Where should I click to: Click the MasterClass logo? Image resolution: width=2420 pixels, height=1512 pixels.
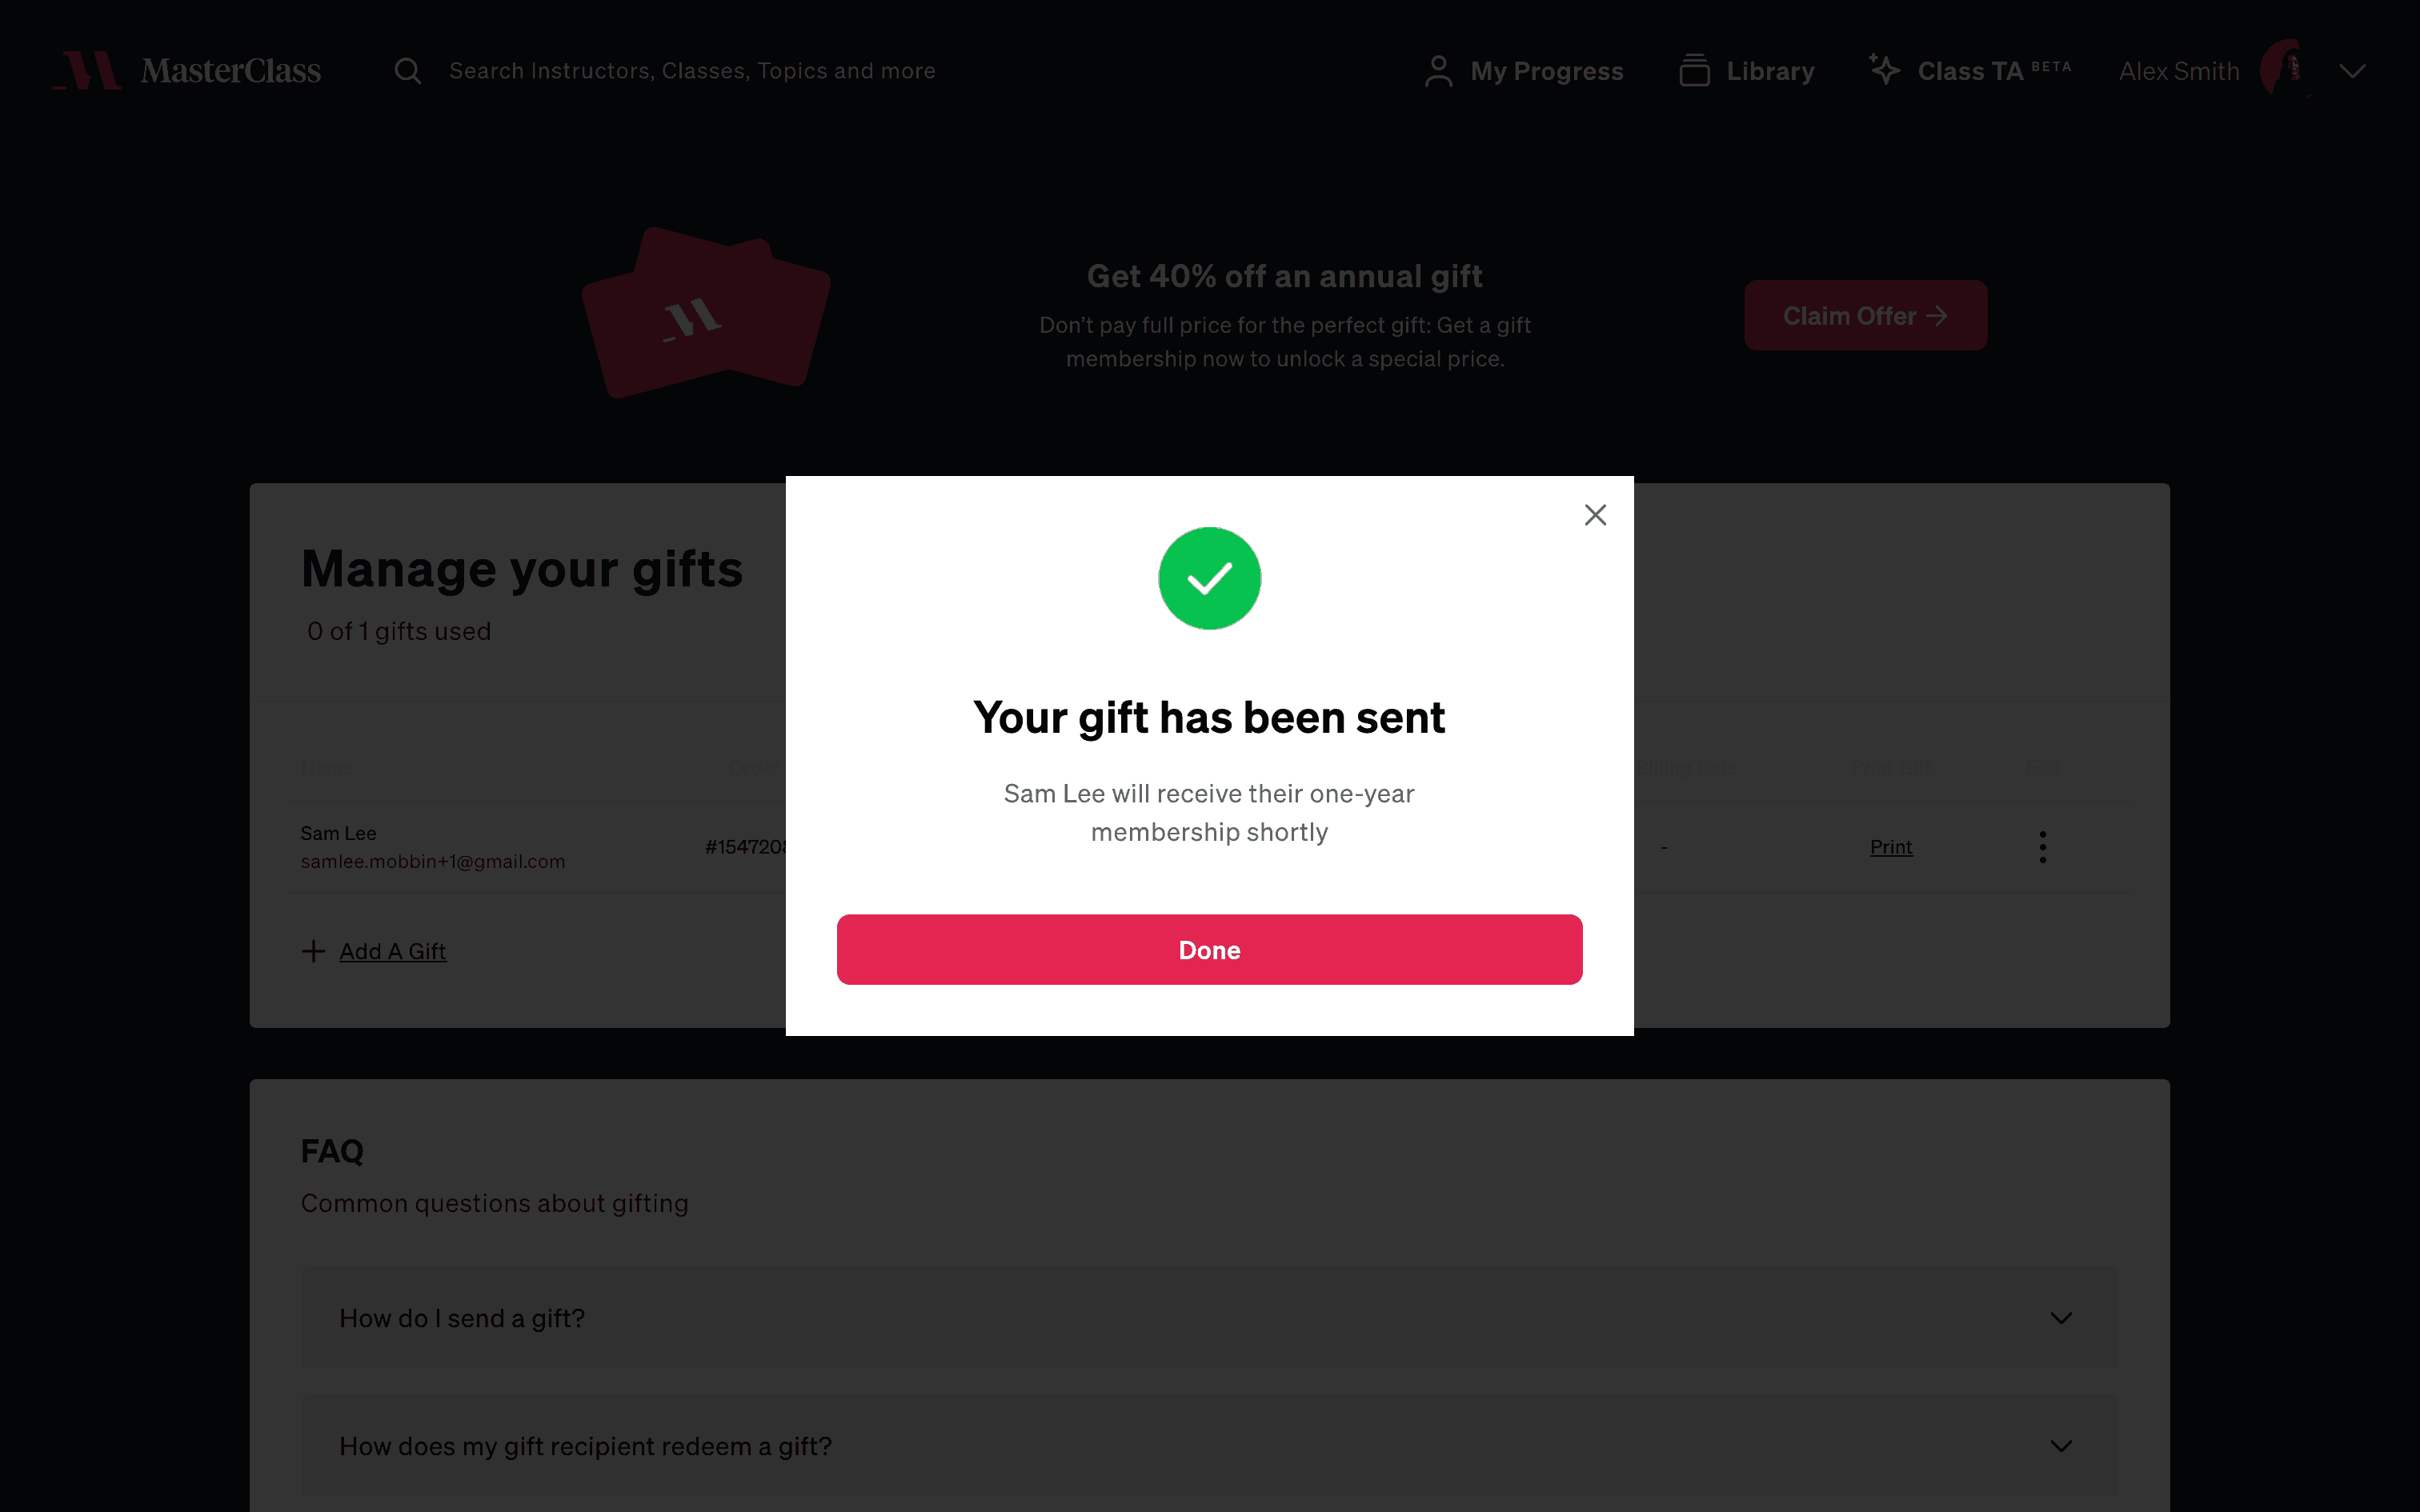coord(187,71)
